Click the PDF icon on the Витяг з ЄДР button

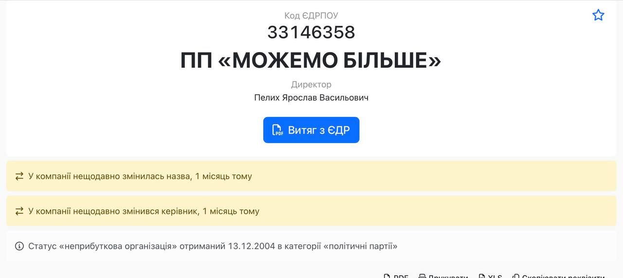(x=277, y=130)
